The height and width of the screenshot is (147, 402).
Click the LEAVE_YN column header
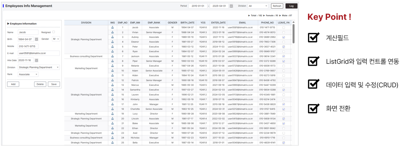coord(284,23)
